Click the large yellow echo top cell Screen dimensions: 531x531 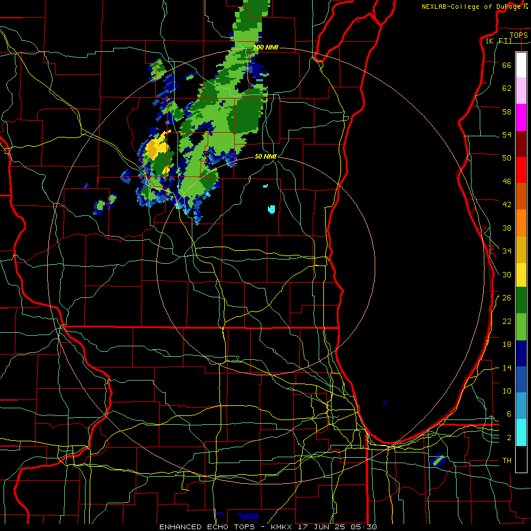156,147
